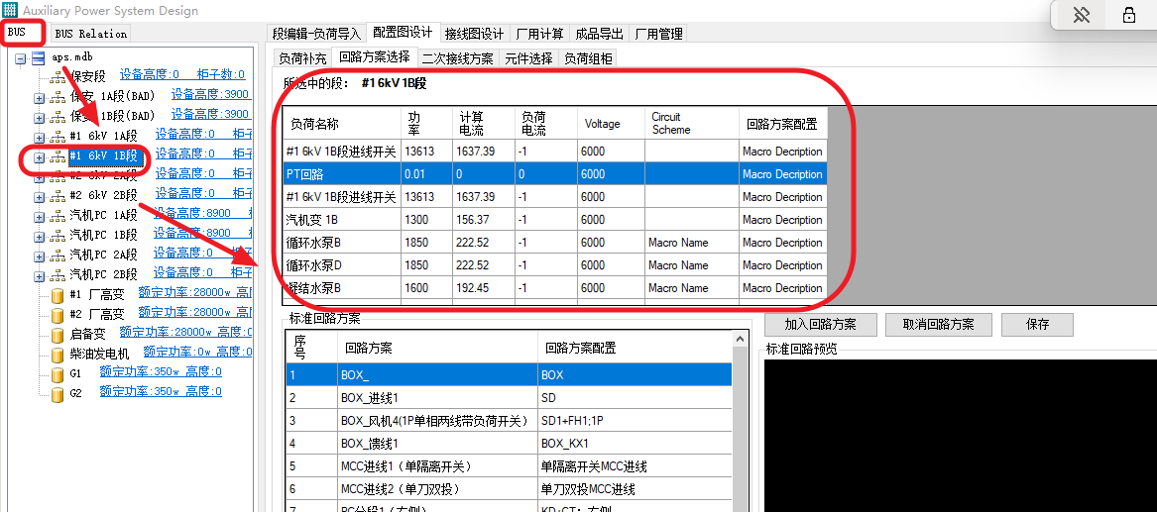Switch to the BUS Relation tab
This screenshot has height=512, width=1157.
tap(91, 34)
